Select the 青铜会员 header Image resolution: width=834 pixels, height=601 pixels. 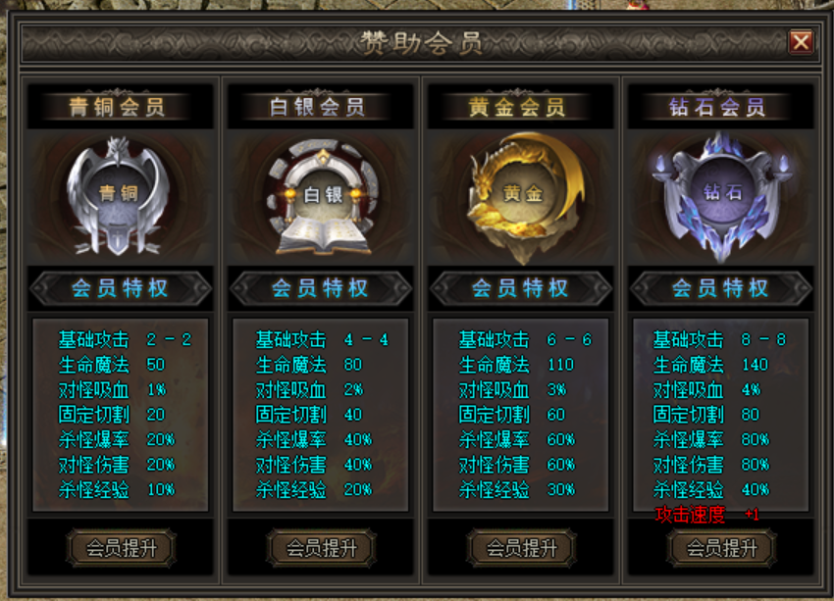click(x=117, y=107)
